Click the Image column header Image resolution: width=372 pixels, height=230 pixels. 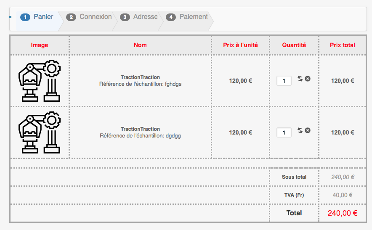point(40,45)
